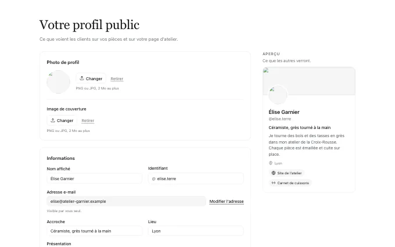The width and height of the screenshot is (395, 247).
Task: Select the profile photo avatar placeholder
Action: (x=58, y=82)
